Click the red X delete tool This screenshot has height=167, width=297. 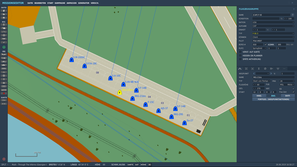tap(4, 93)
